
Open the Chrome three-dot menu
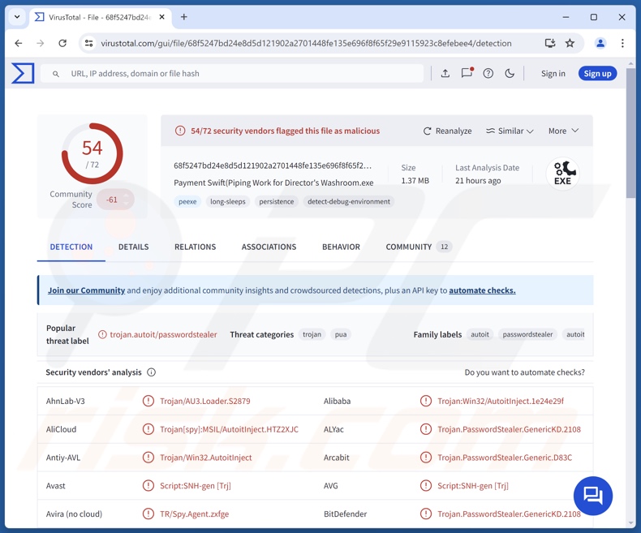click(x=622, y=43)
